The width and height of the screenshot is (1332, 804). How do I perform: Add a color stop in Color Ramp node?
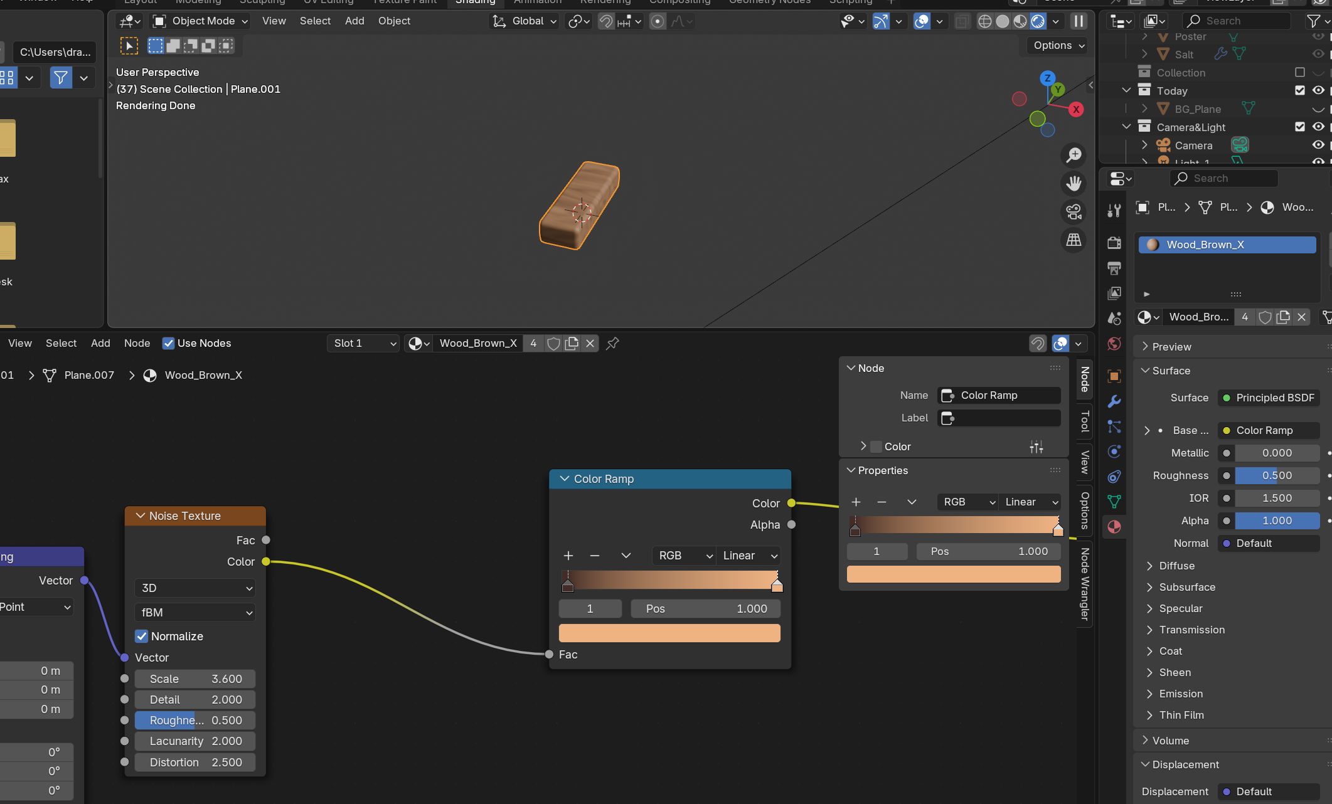[568, 556]
